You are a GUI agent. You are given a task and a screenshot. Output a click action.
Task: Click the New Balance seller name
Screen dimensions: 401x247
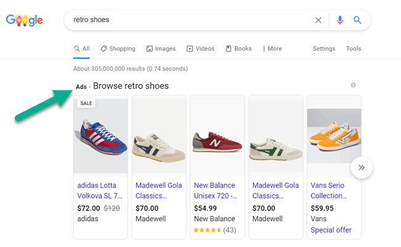click(x=214, y=219)
